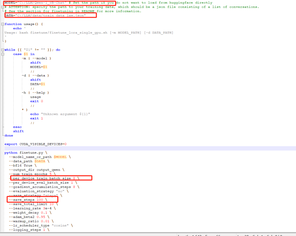
Task: Click the '--adam_beta2 0.95' line
Action: [x=29, y=217]
